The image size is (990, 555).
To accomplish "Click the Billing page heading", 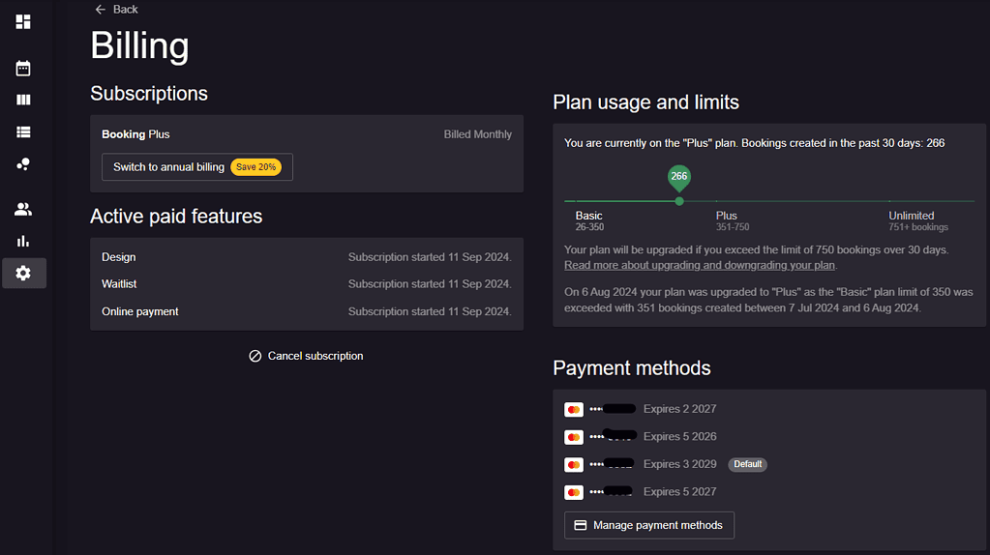I will (x=139, y=46).
